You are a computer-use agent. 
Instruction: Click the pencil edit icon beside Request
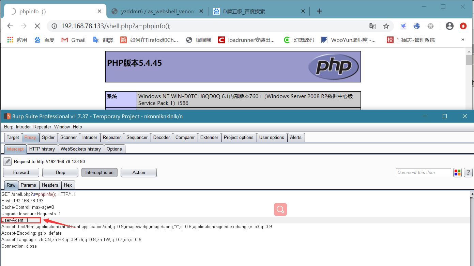point(7,161)
